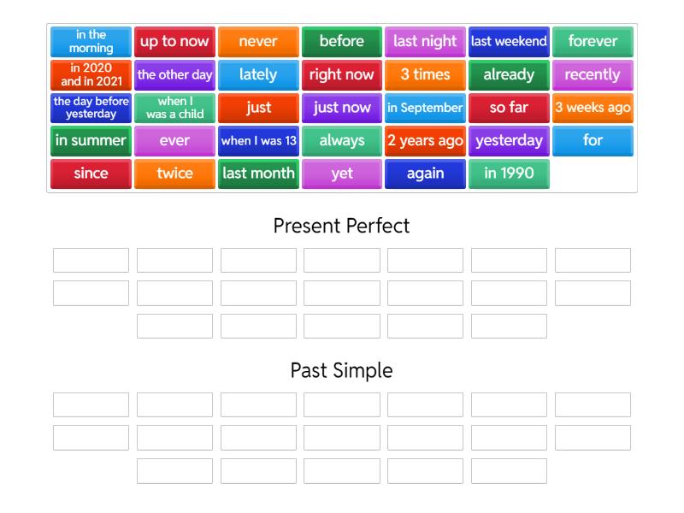Select the "forever" word tile
The image size is (684, 513).
pyautogui.click(x=593, y=41)
